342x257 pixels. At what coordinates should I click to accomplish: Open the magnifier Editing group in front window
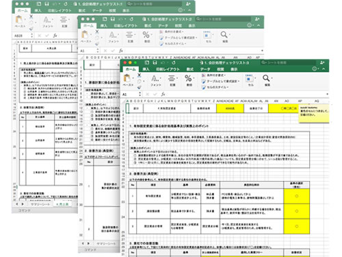(266, 78)
